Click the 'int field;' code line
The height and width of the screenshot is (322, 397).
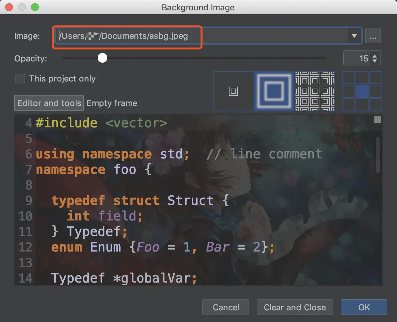[105, 216]
